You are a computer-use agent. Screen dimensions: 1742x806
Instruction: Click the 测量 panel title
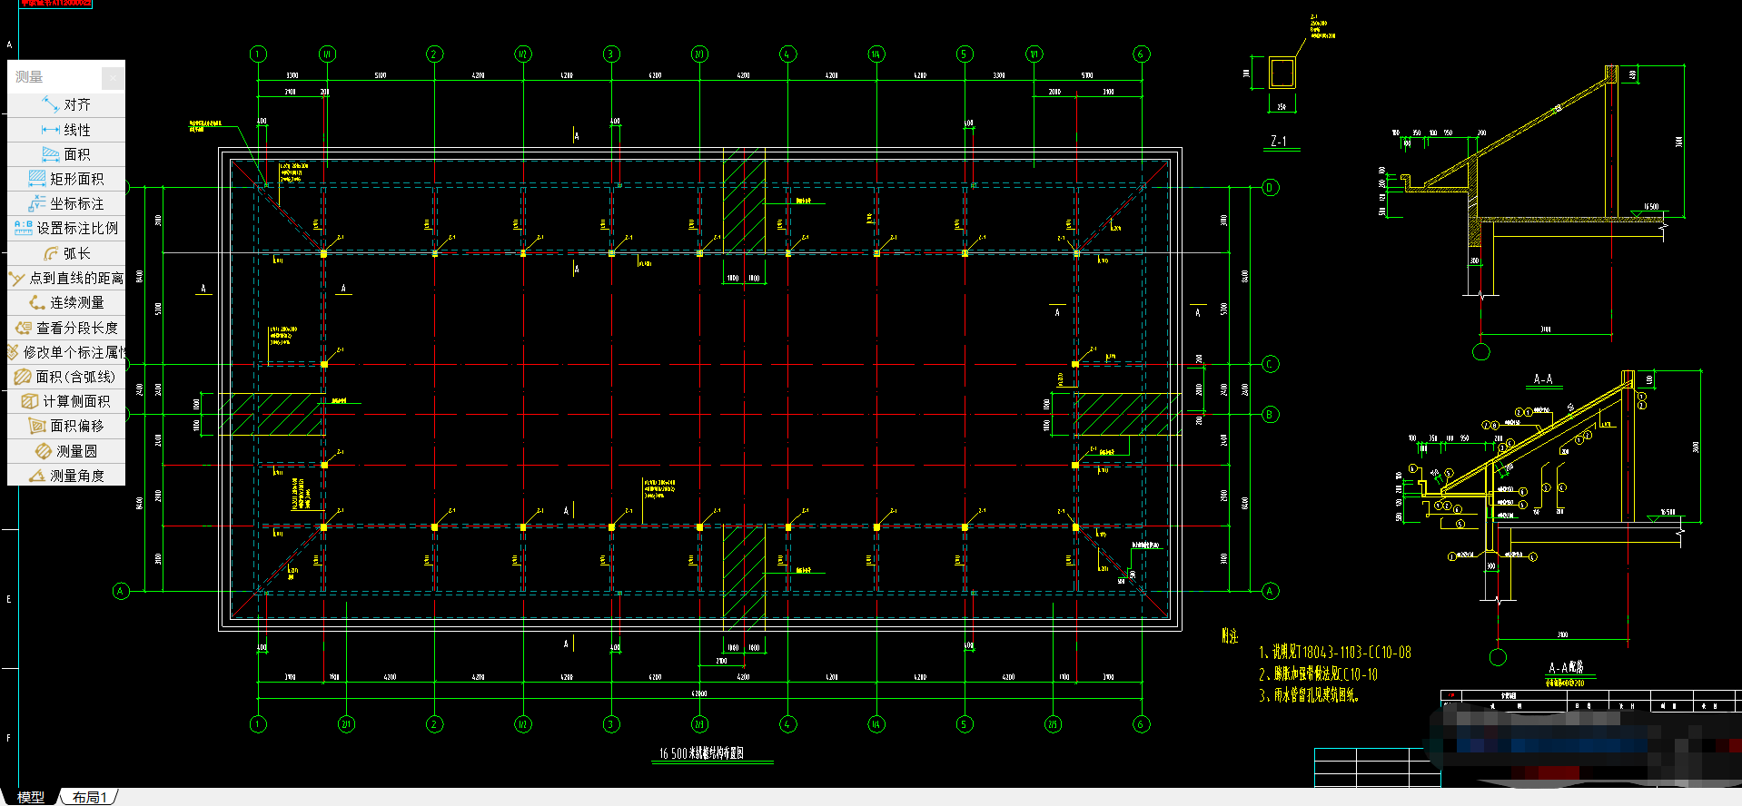[x=29, y=77]
